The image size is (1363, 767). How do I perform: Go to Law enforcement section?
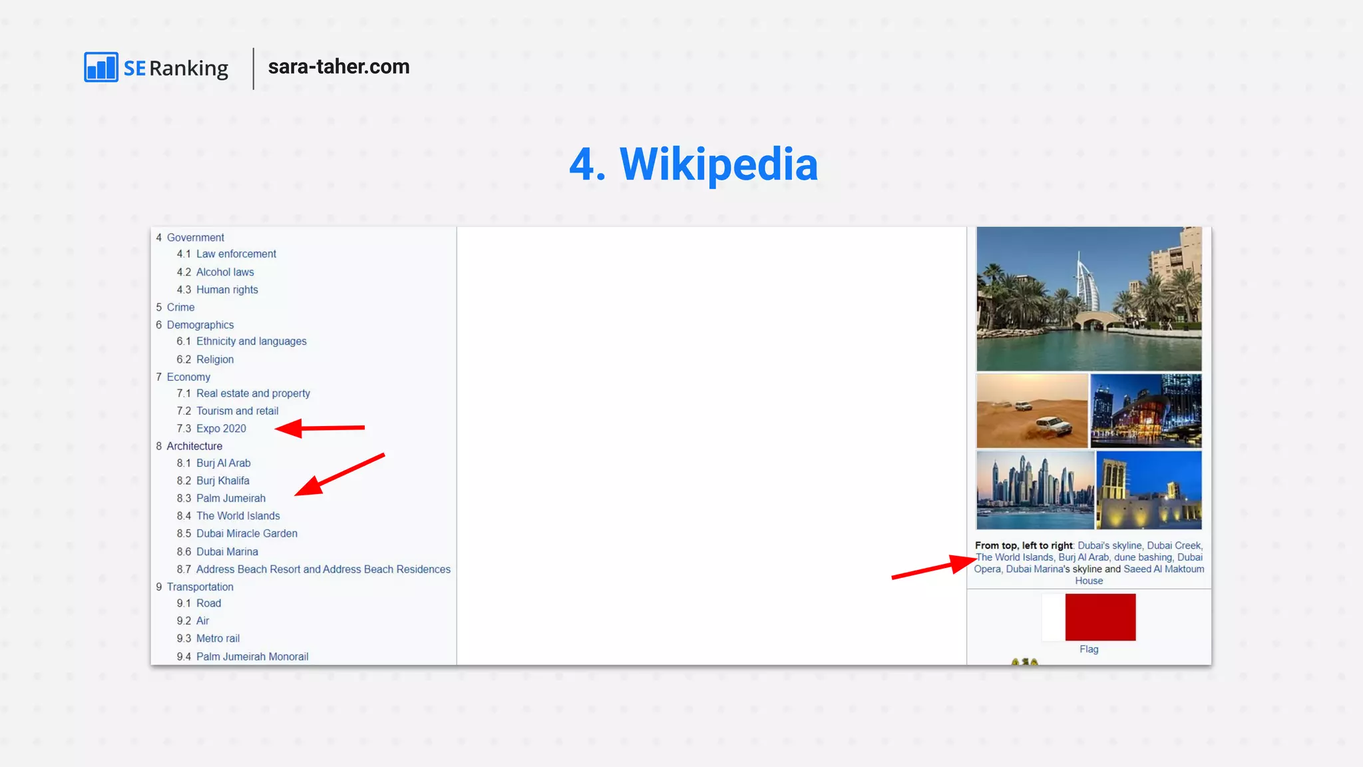tap(236, 254)
